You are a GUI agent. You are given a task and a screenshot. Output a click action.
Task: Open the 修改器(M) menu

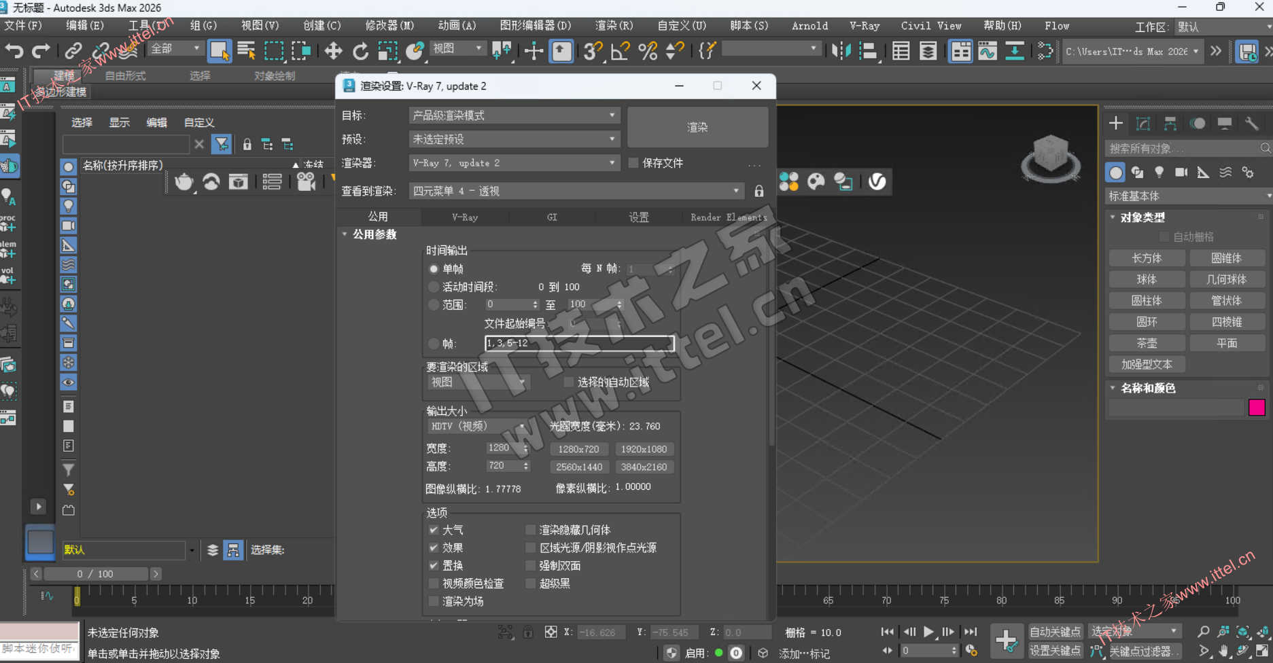(389, 26)
